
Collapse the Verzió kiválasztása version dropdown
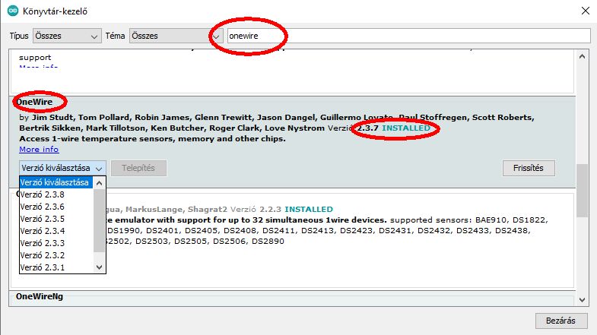(62, 168)
